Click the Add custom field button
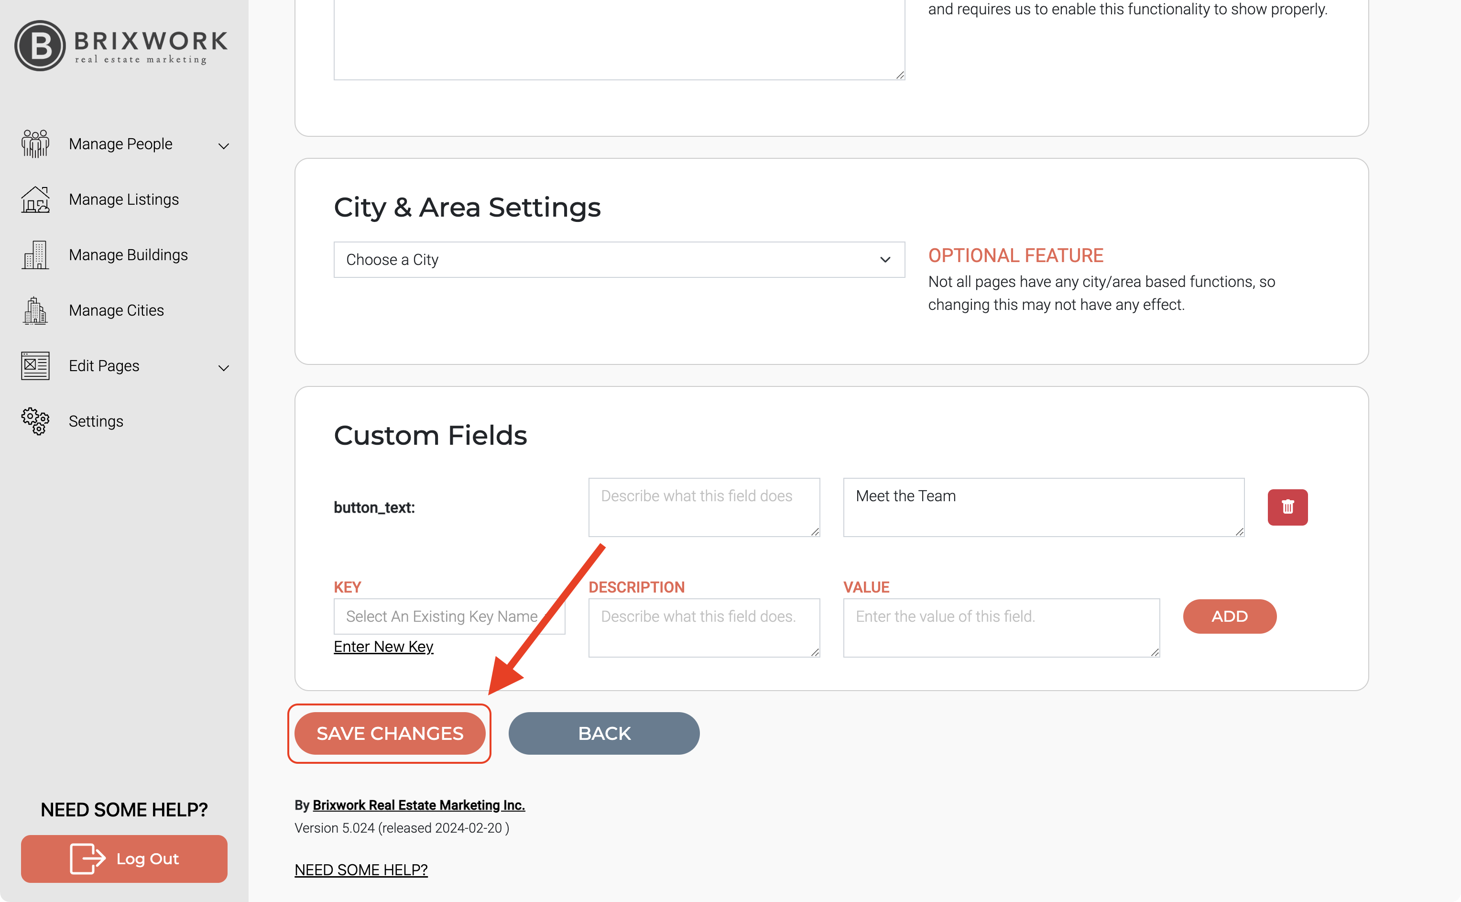This screenshot has height=902, width=1461. [1229, 616]
